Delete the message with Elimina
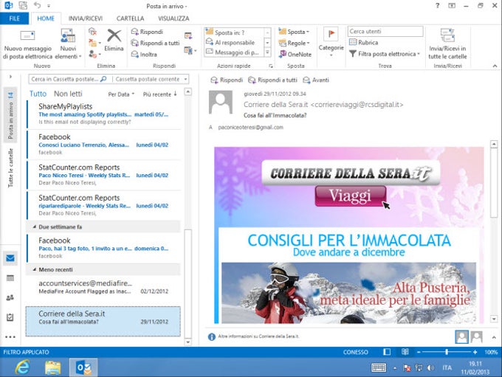 point(114,41)
